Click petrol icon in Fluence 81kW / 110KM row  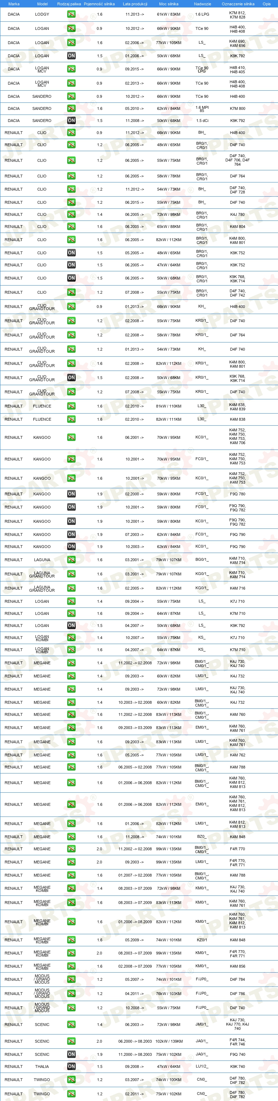(x=71, y=406)
